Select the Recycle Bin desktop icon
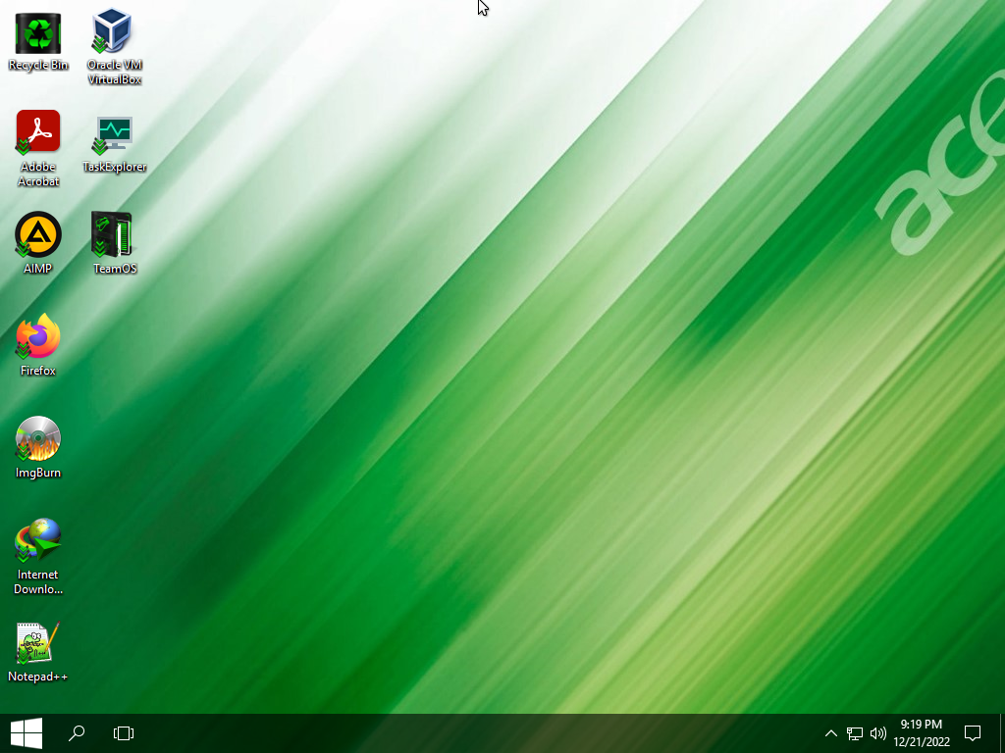The width and height of the screenshot is (1005, 753). click(x=38, y=41)
